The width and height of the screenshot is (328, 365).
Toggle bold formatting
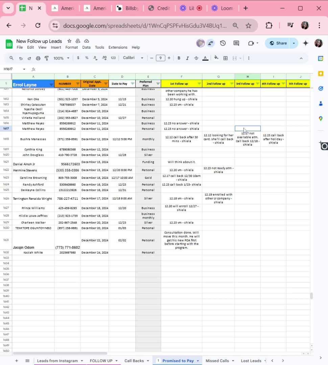[179, 58]
